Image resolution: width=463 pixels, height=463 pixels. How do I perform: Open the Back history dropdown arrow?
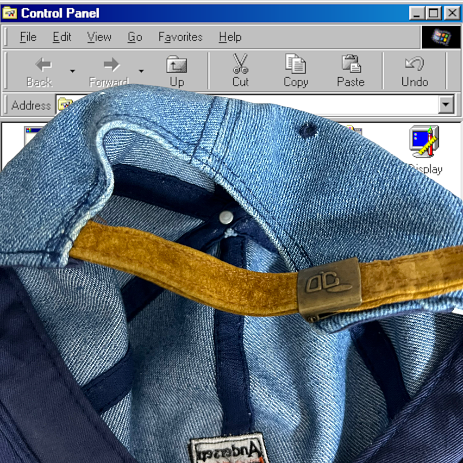[x=72, y=71]
